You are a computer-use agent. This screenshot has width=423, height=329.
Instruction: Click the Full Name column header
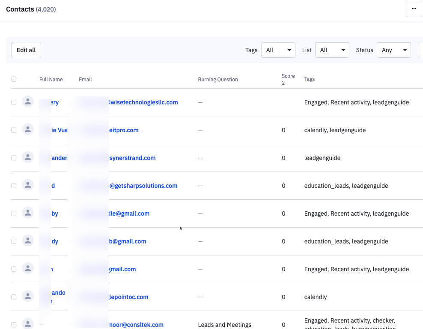coord(51,79)
